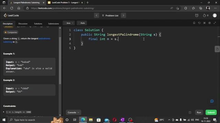The image size is (220, 123).
Task: Open browser extensions icon
Action: coord(186,8)
